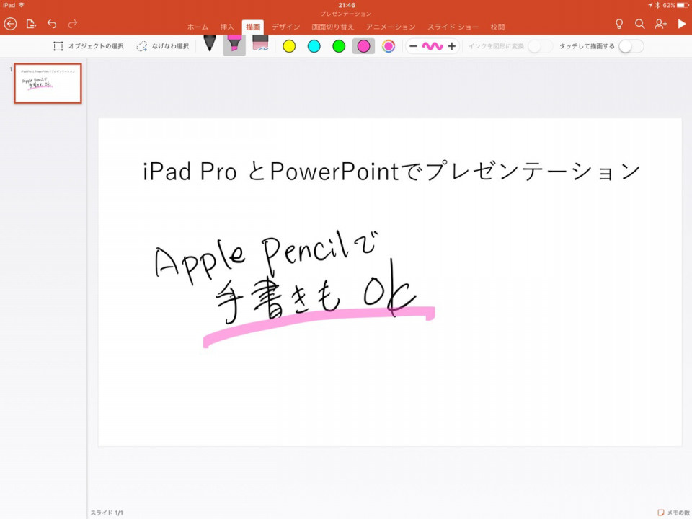This screenshot has height=519, width=692.
Task: Toggle タッチして描画する switch
Action: (x=631, y=46)
